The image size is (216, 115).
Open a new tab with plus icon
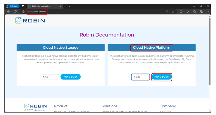66,6
